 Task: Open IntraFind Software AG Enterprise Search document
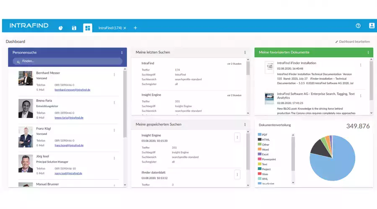[x=316, y=96]
